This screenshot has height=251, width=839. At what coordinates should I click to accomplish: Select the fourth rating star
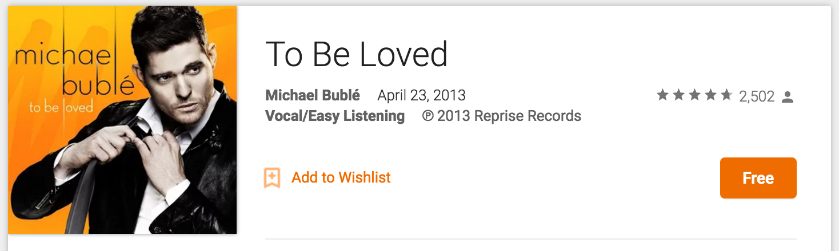pos(710,95)
